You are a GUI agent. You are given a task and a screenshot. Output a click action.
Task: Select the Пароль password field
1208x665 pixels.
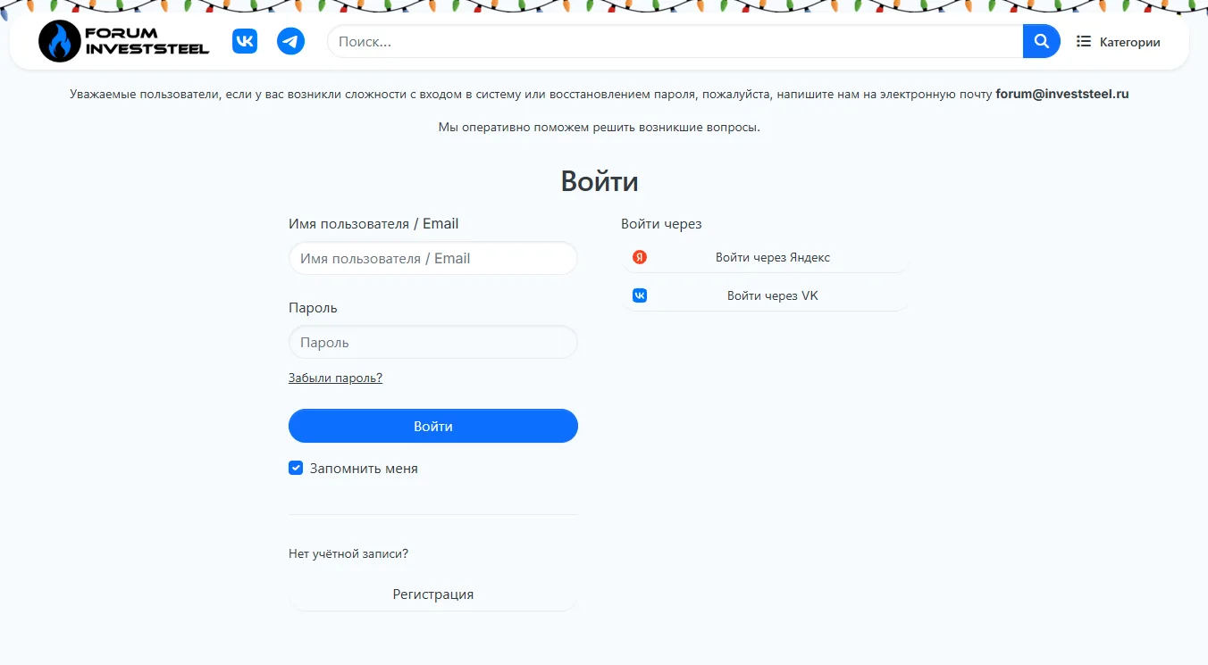coord(433,343)
